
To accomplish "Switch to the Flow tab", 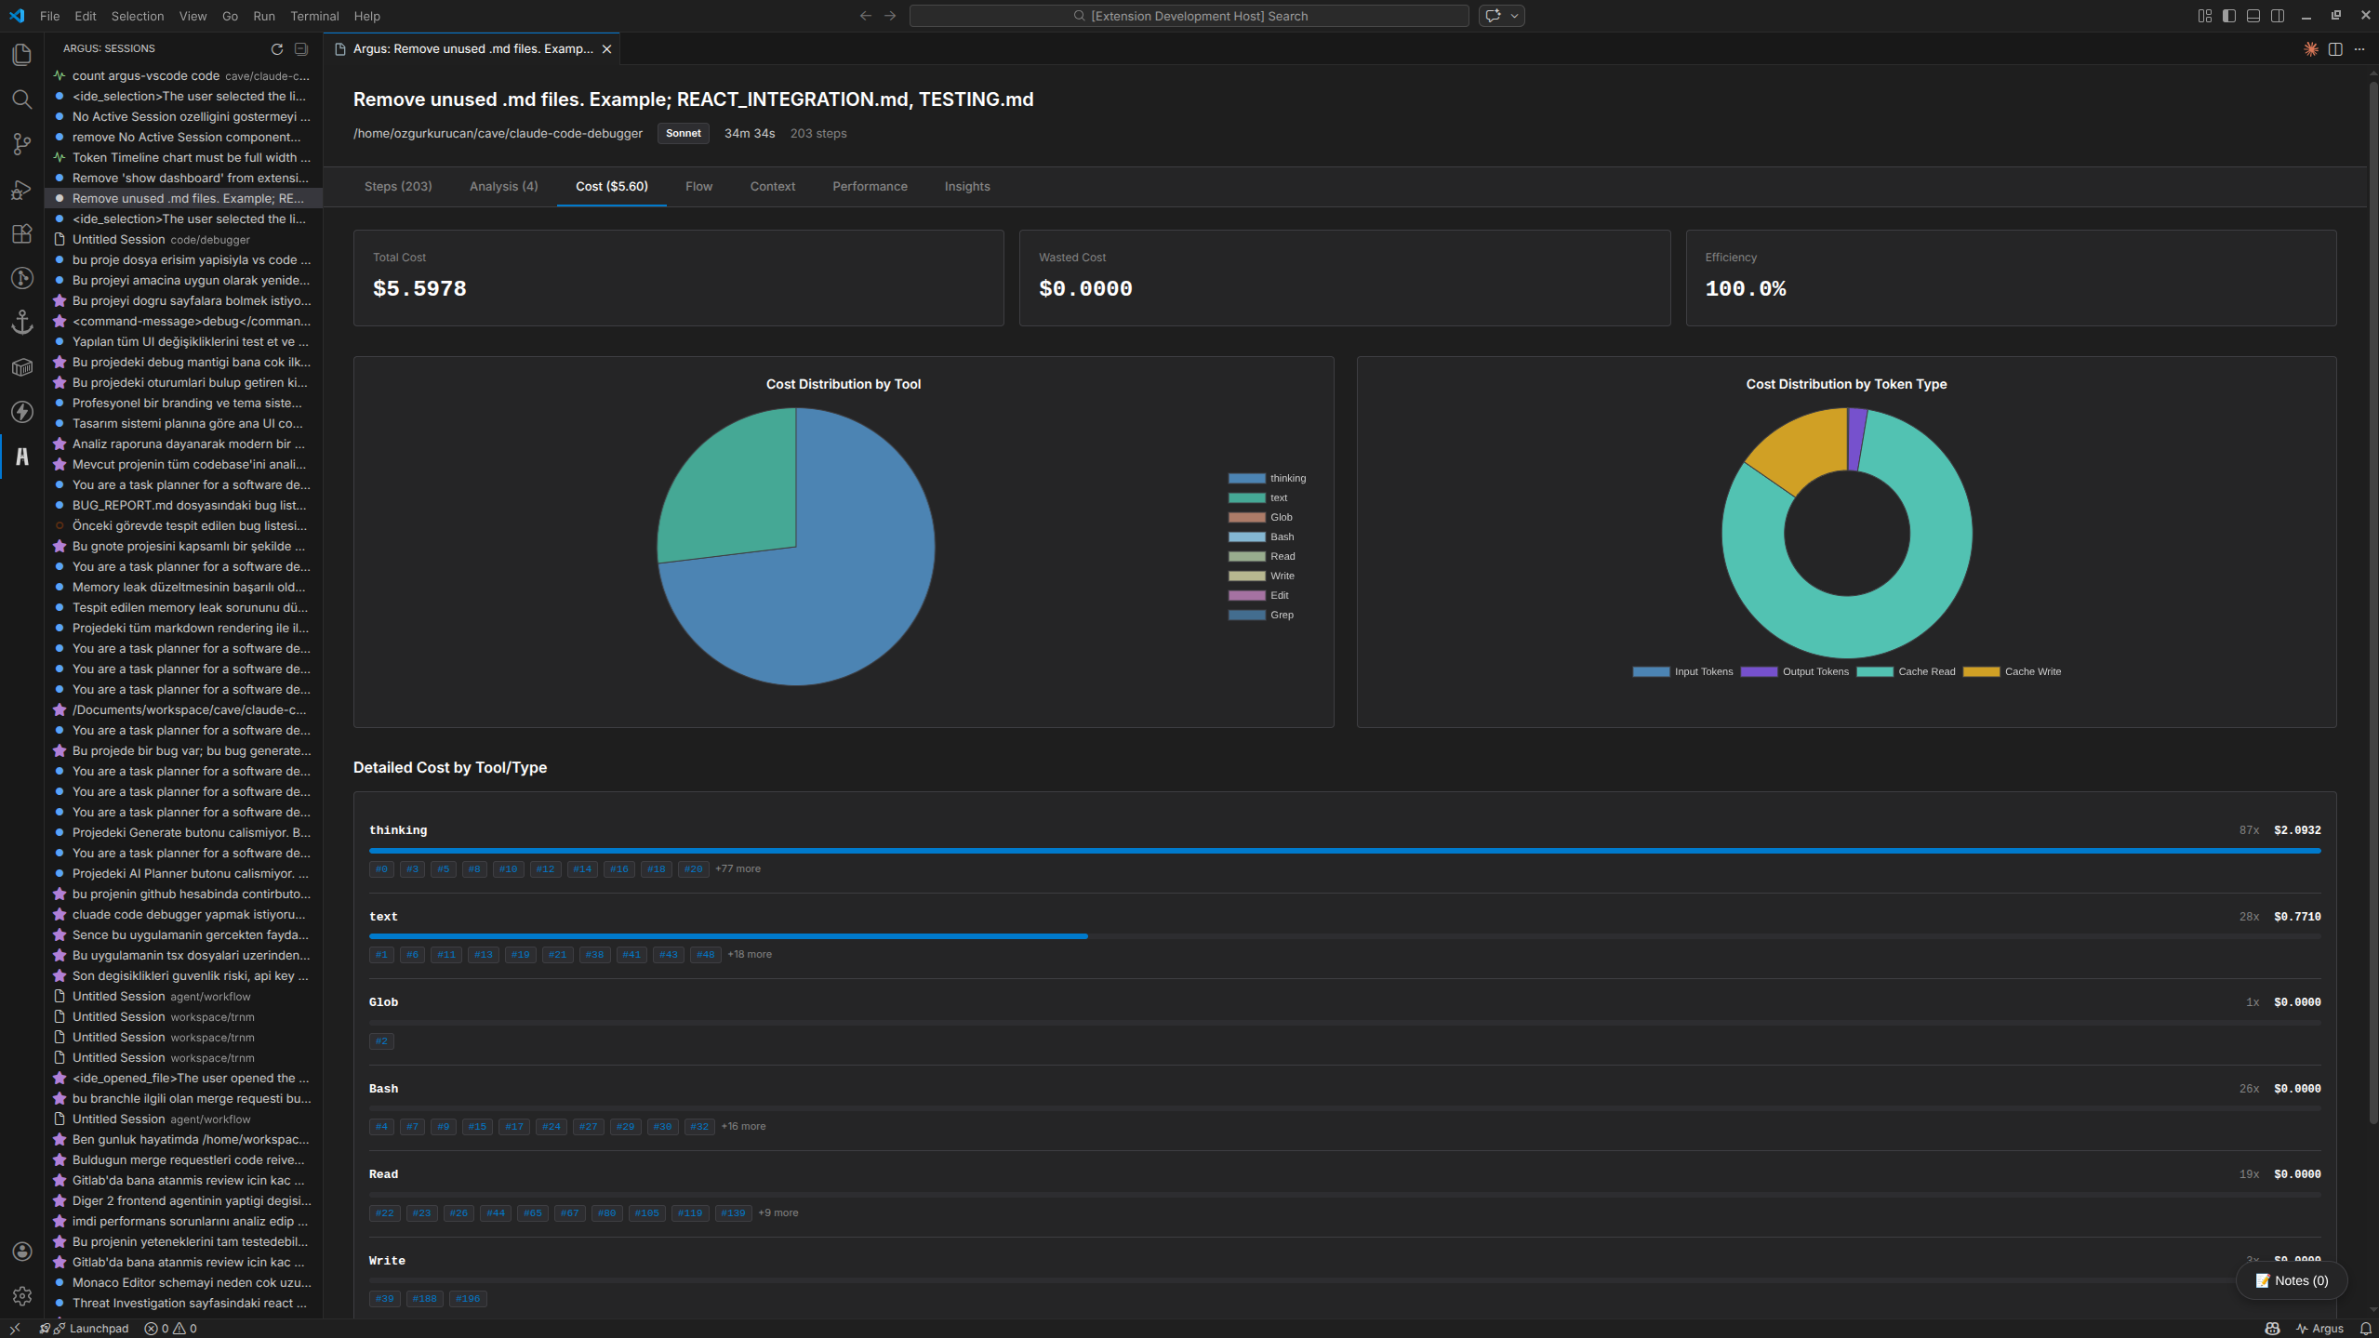I will pos(698,186).
